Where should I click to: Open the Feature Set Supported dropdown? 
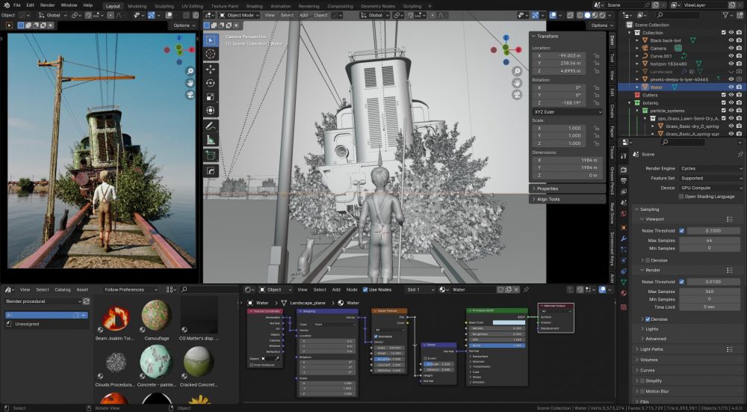coord(711,178)
